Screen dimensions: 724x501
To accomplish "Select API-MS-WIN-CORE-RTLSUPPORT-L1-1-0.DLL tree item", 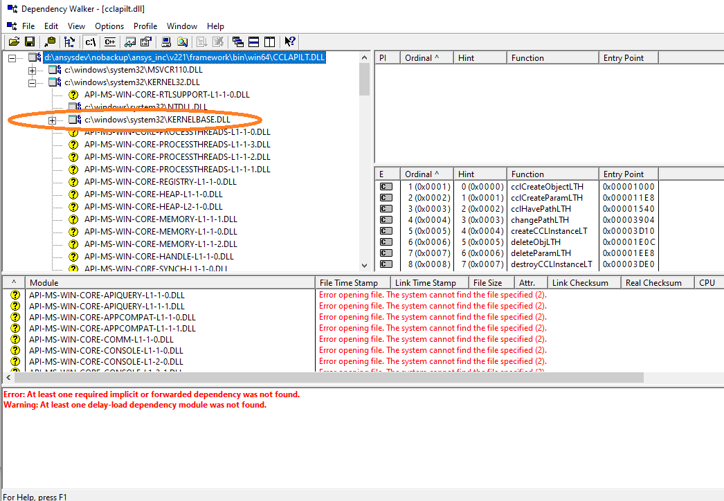I will click(x=167, y=95).
